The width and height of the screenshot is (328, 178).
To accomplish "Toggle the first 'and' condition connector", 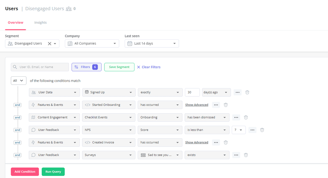I will (x=17, y=105).
